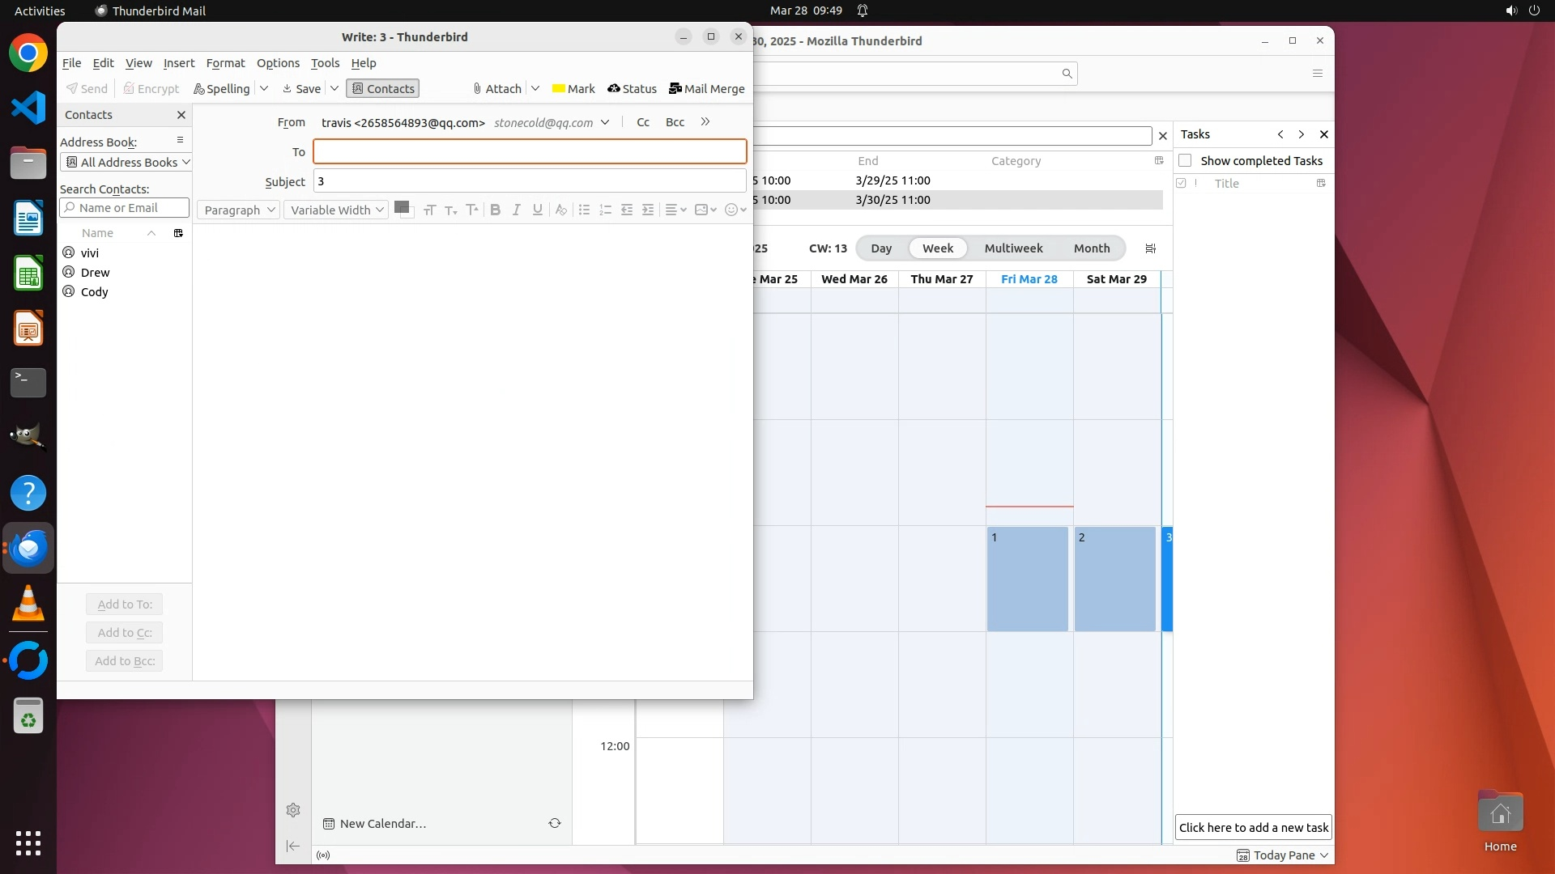Expand the Paragraph style dropdown

[239, 210]
